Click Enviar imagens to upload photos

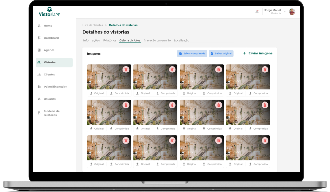(x=258, y=53)
